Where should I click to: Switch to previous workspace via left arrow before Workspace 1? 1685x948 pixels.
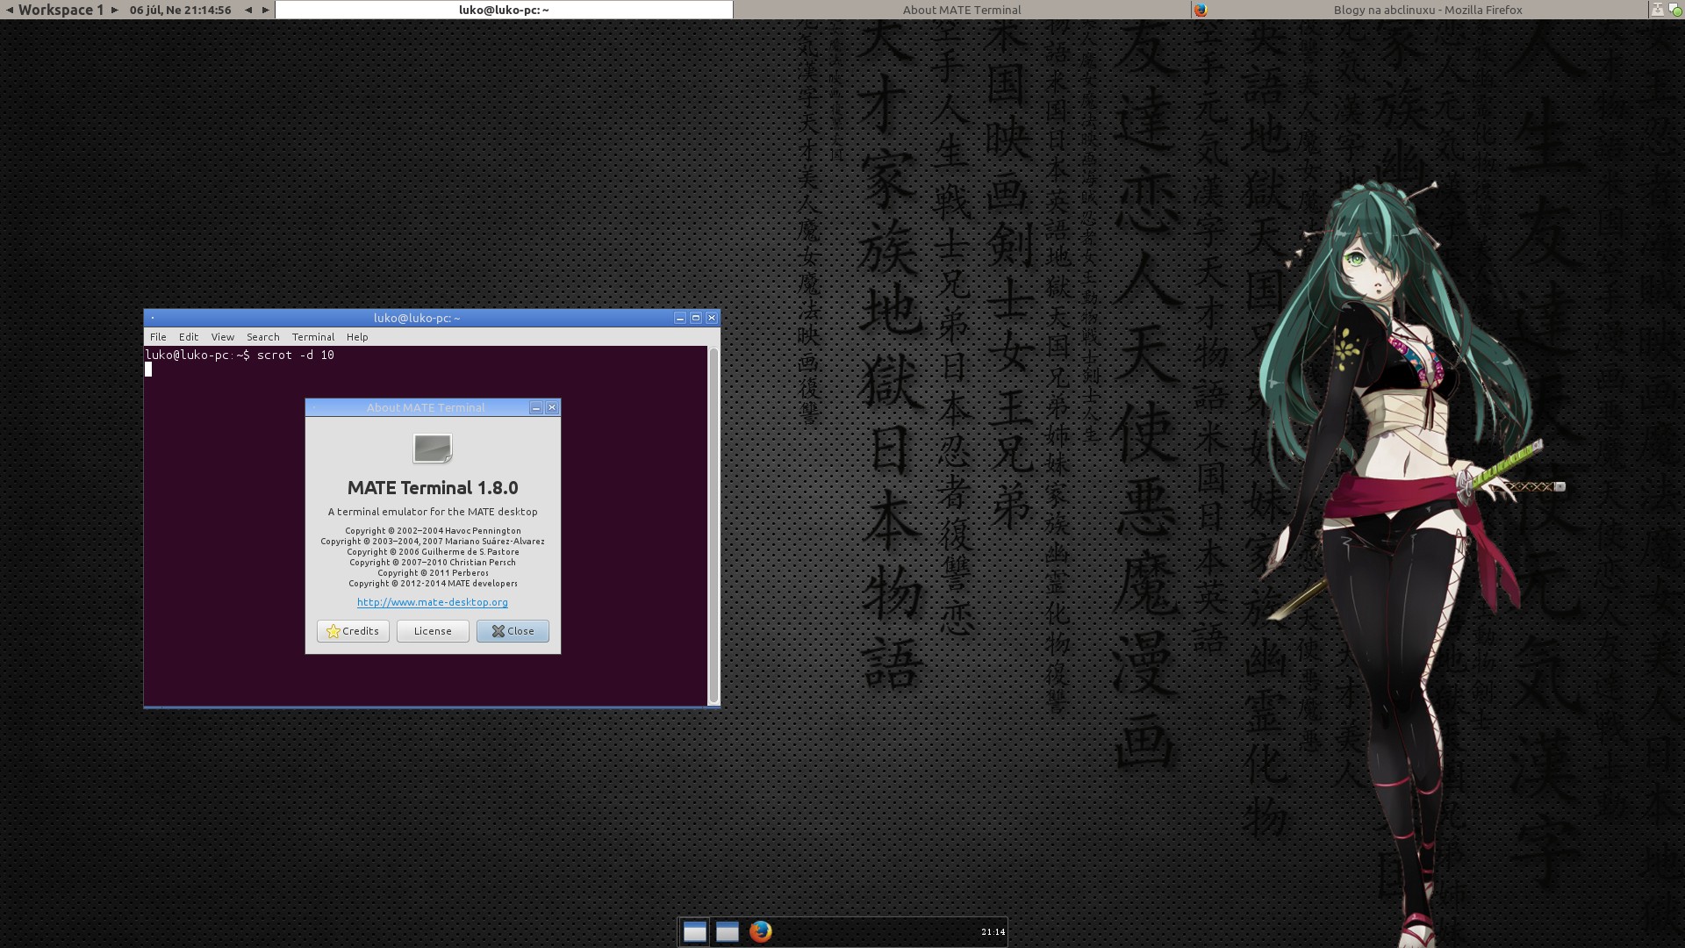point(10,10)
